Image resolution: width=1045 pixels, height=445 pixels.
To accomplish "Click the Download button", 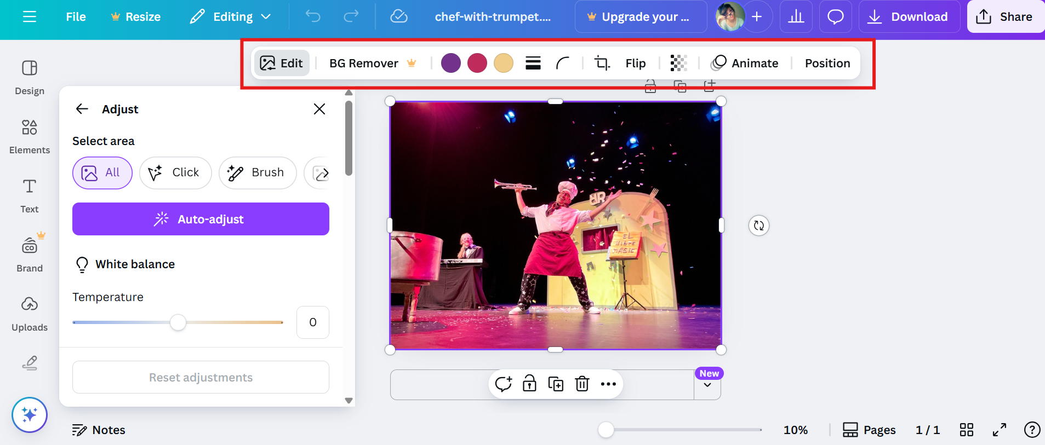I will 909,16.
